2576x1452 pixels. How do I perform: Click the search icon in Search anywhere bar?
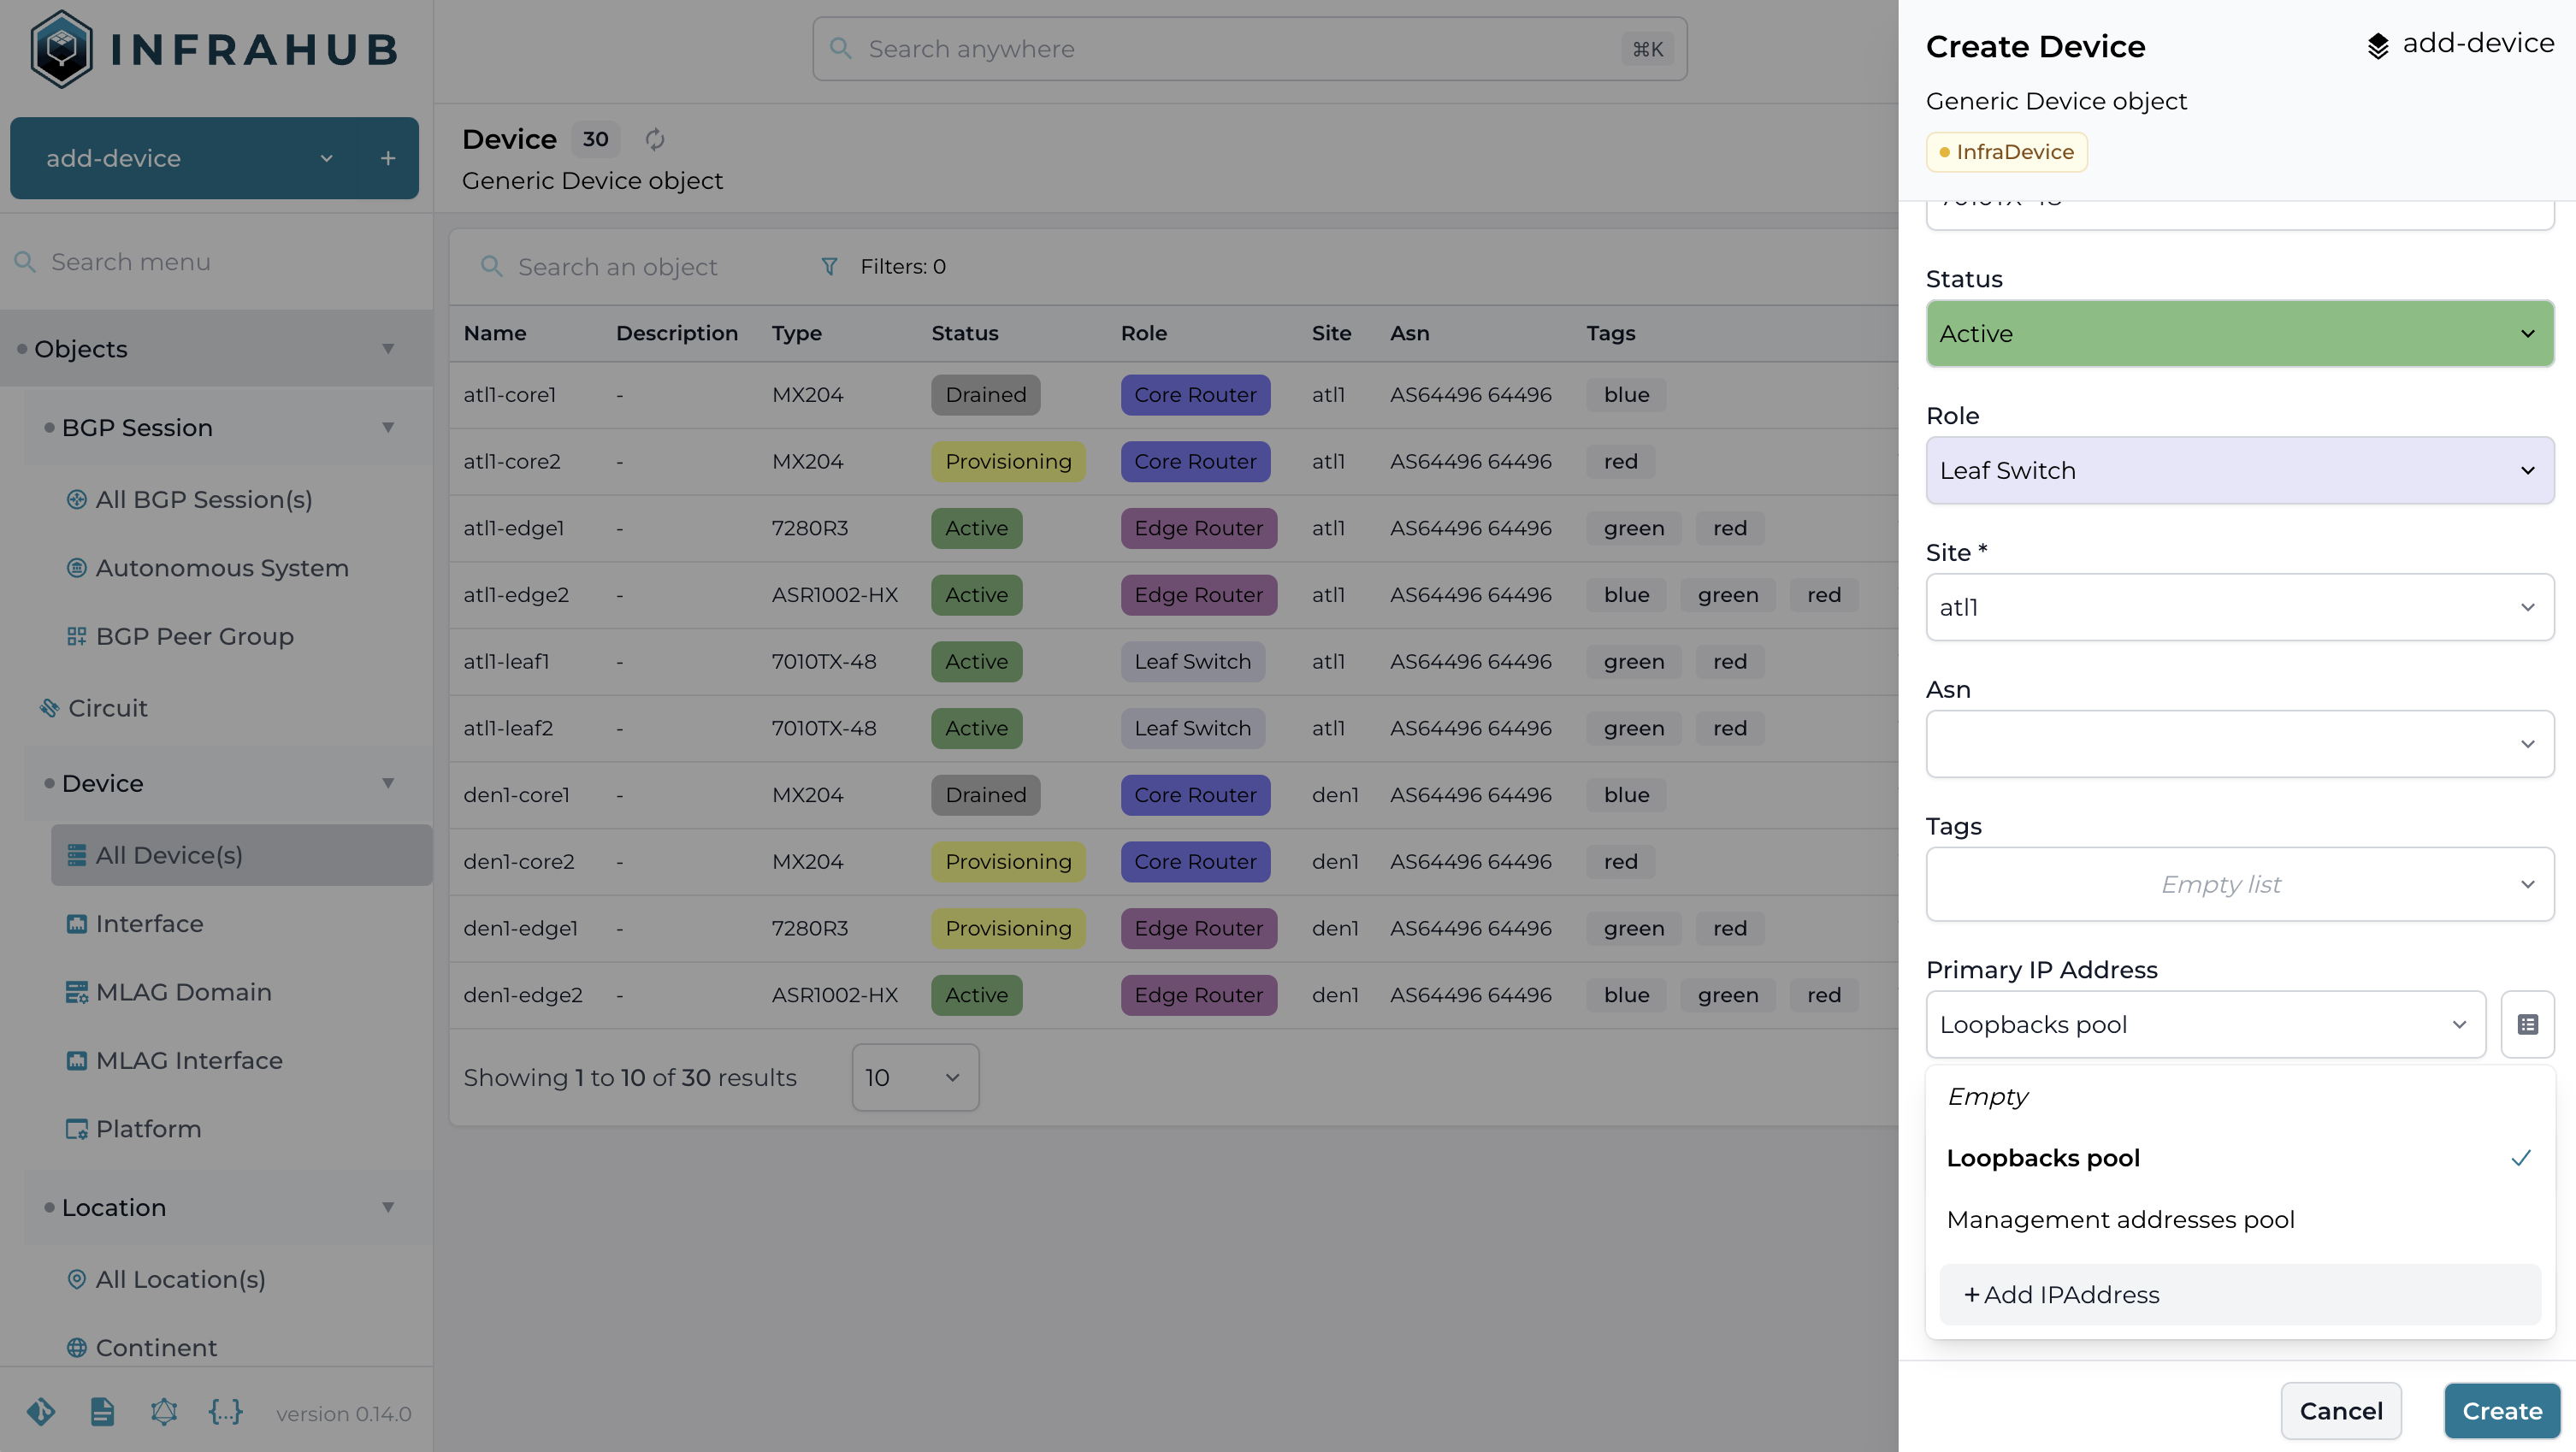pyautogui.click(x=841, y=48)
